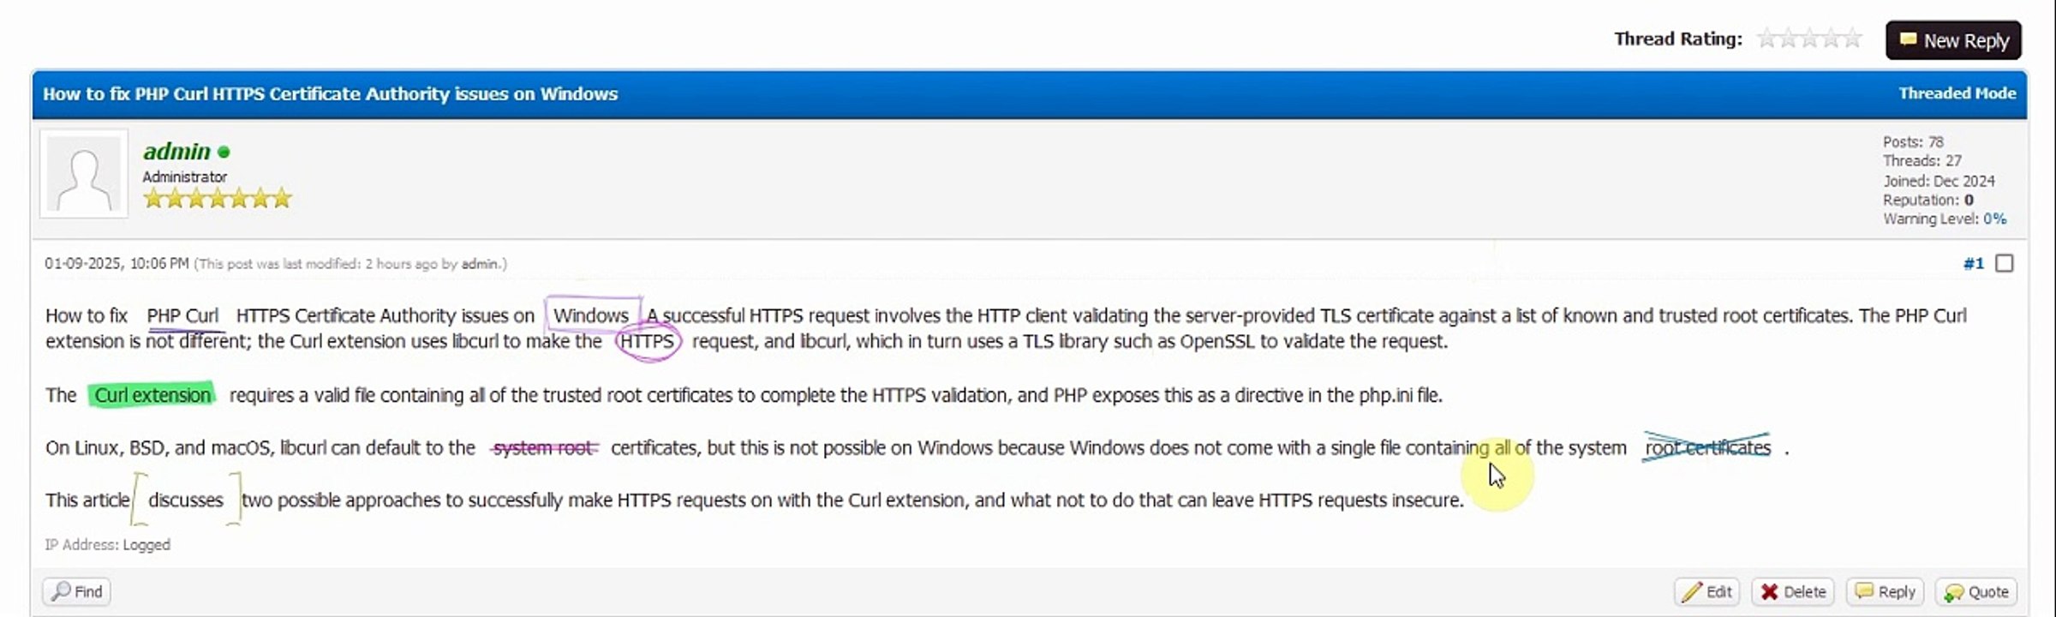Rate thread with first star
This screenshot has height=617, width=2056.
point(1766,39)
